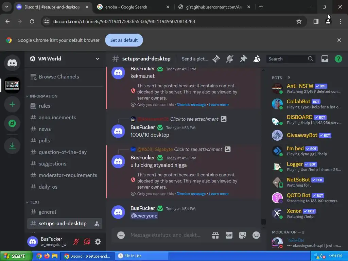Toggle headphone deafen in user panel
The width and height of the screenshot is (348, 261).
click(x=87, y=242)
